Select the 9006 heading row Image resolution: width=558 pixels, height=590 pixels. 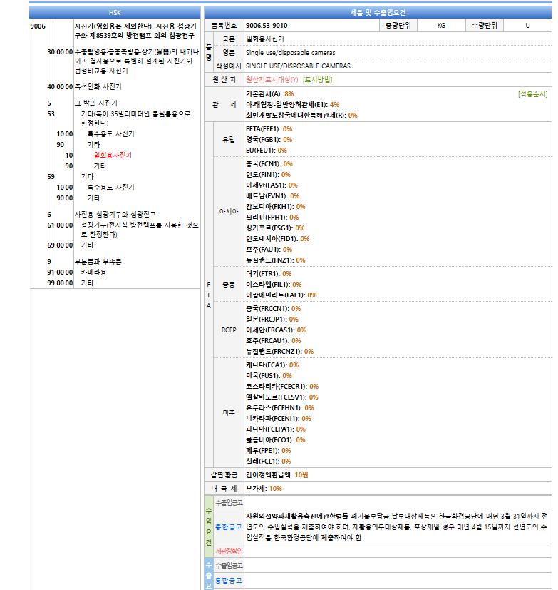click(114, 31)
